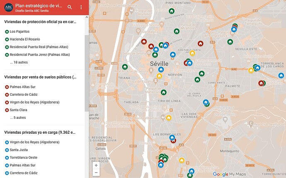
Task: Click the yellow marker near Torreblanca de los Caños
Action: pos(251,70)
